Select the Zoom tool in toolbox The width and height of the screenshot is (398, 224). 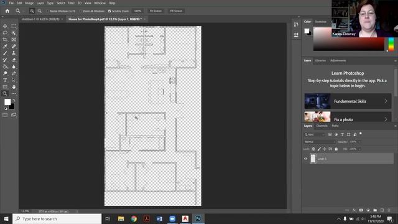5,93
